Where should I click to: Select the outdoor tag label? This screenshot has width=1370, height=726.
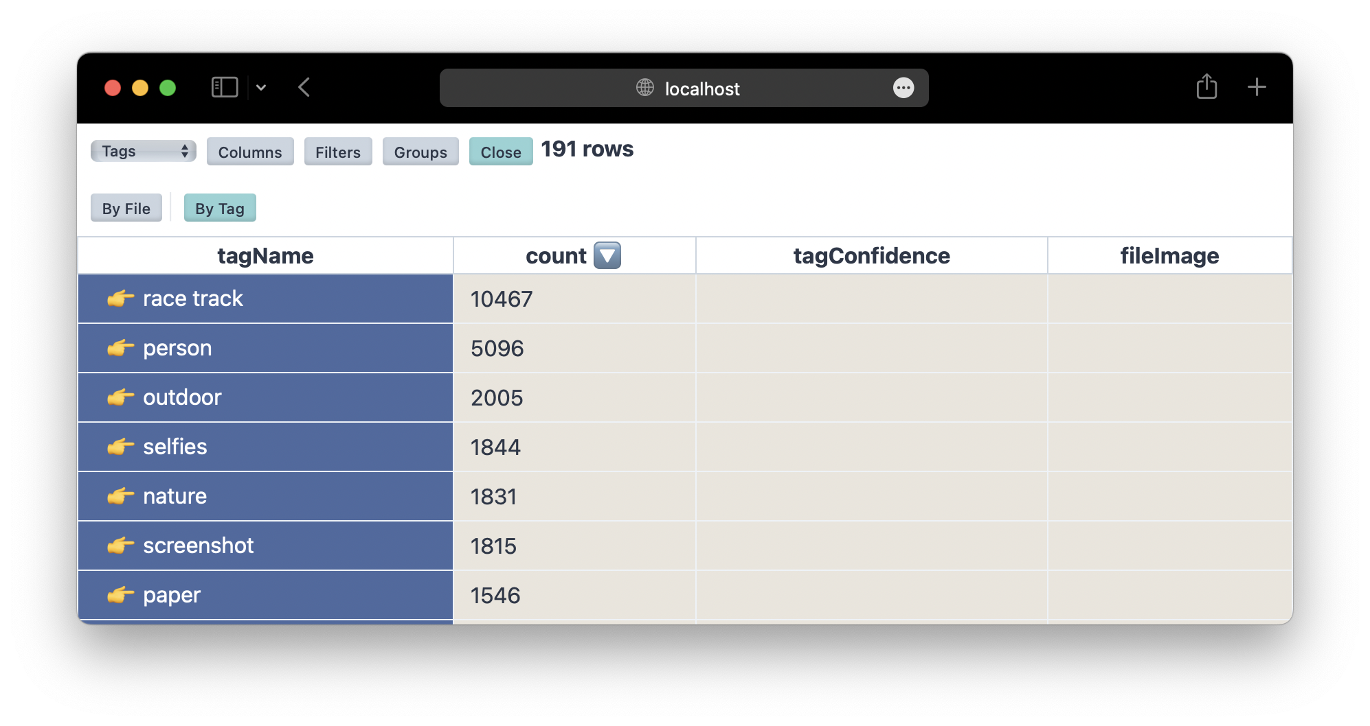click(182, 397)
